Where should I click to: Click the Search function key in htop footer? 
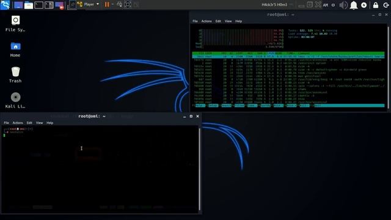227,106
